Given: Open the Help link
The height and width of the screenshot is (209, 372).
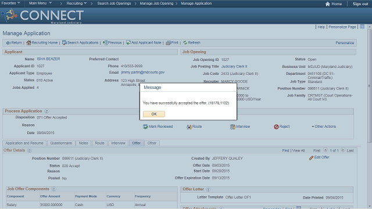Looking at the screenshot, I should tap(321, 27).
